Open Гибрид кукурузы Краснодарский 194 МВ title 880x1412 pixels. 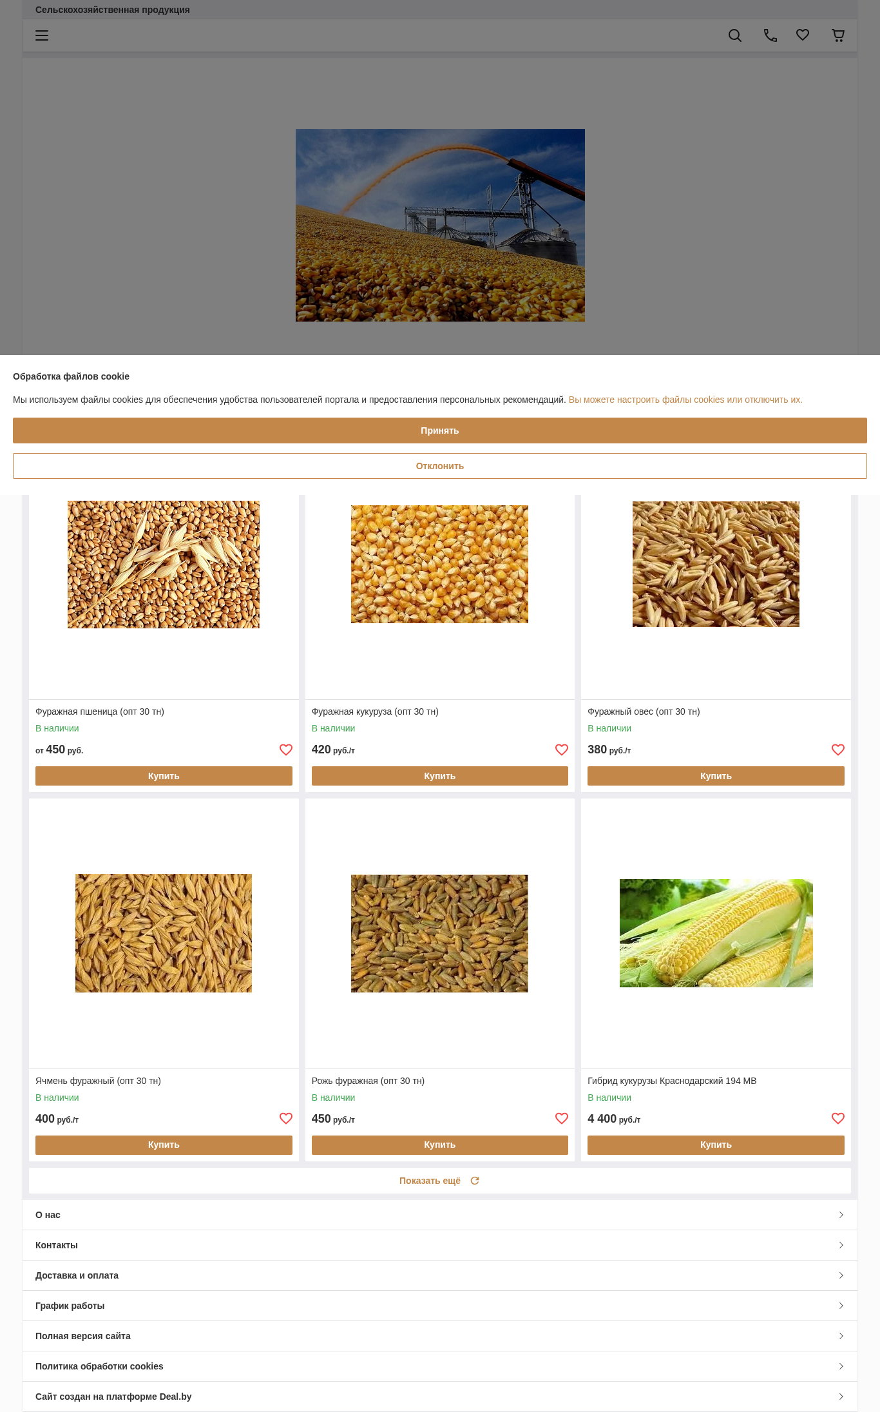pos(672,1081)
